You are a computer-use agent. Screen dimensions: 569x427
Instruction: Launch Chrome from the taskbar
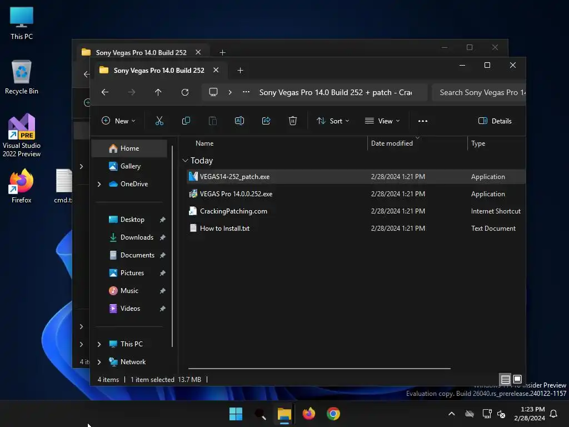(x=333, y=414)
